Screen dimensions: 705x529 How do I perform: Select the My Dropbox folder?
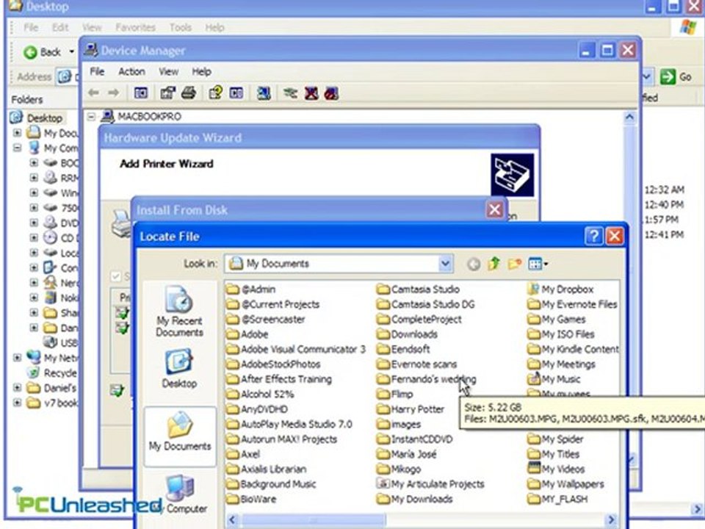coord(560,289)
